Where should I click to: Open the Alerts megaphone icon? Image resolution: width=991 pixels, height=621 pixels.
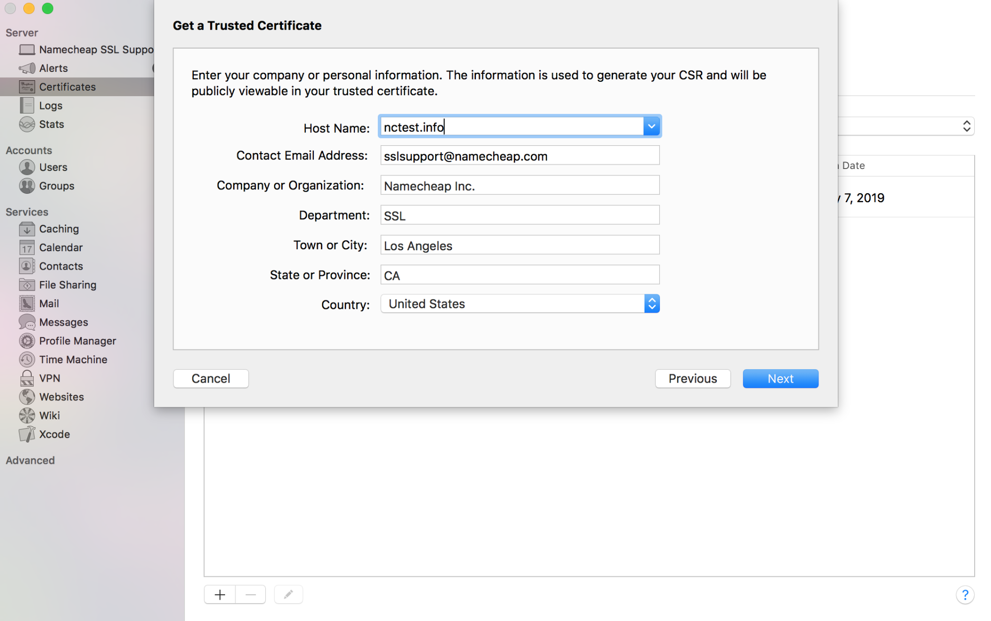(x=27, y=68)
